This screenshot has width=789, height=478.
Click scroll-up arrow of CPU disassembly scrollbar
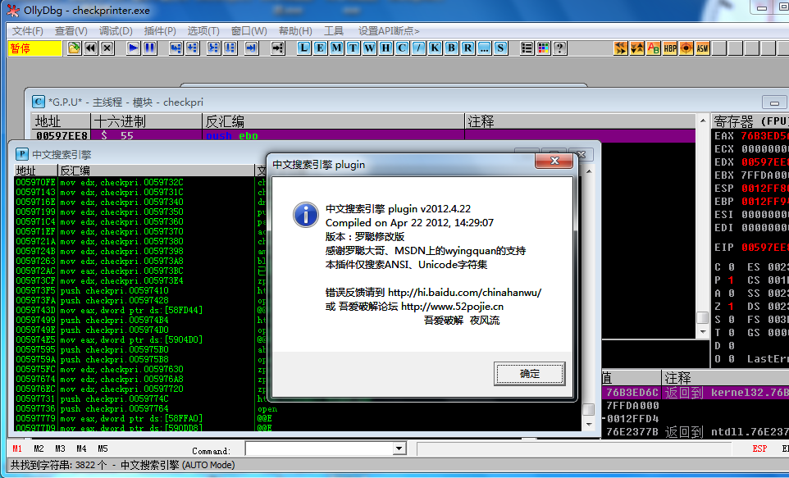click(x=703, y=121)
